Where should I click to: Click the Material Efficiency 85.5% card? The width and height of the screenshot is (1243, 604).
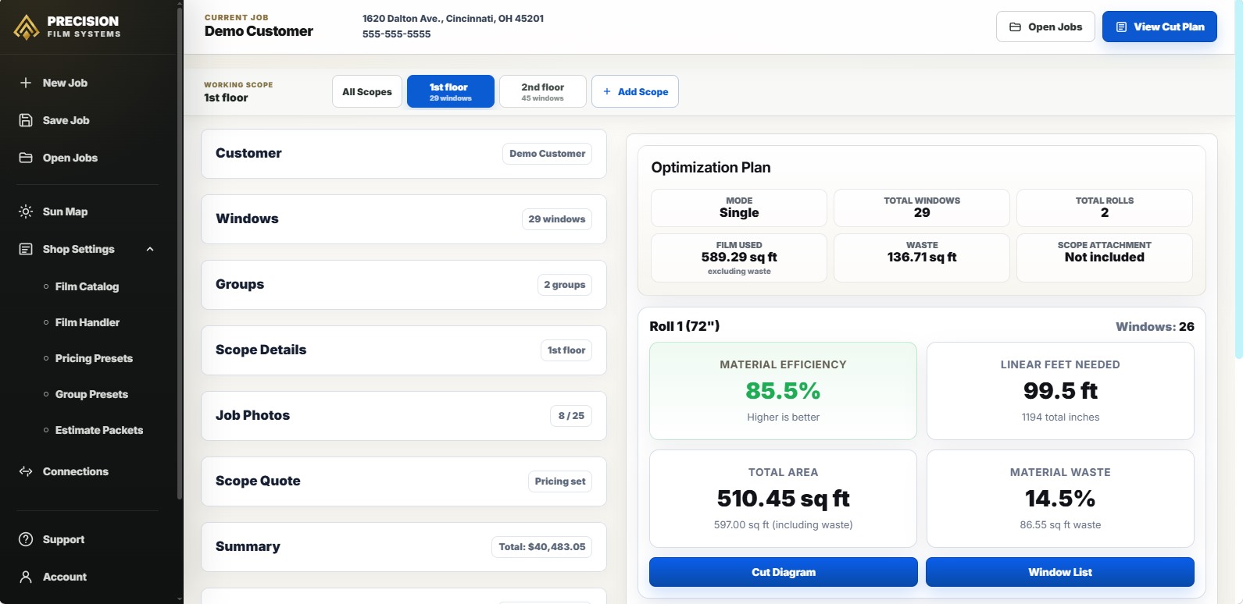coord(784,391)
